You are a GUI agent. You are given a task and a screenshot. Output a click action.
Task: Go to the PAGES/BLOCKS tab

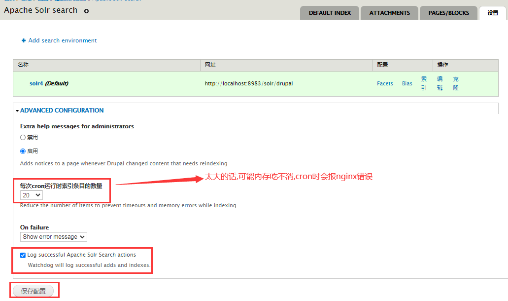pyautogui.click(x=448, y=13)
